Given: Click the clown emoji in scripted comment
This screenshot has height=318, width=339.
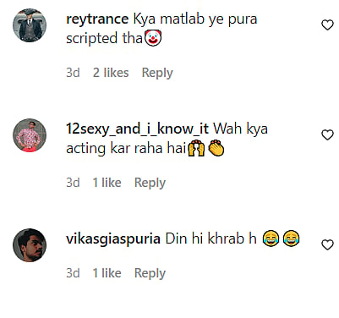Looking at the screenshot, I should [153, 38].
